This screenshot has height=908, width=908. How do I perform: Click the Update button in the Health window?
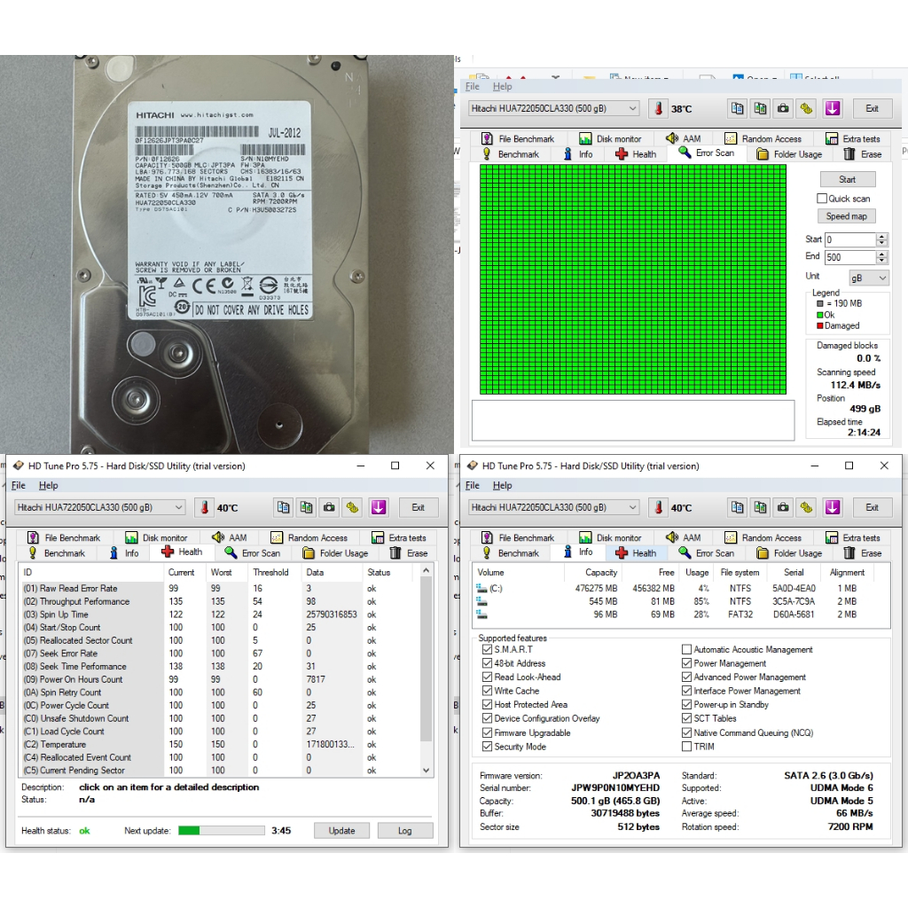[341, 831]
